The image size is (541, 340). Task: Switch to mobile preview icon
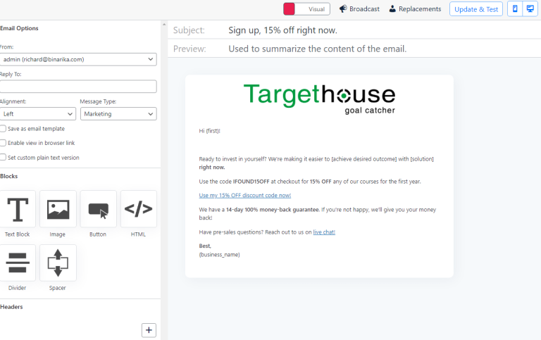515,9
